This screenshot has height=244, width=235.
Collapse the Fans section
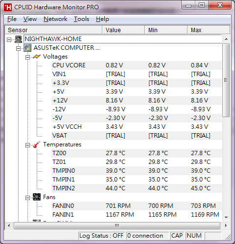pyautogui.click(x=27, y=198)
